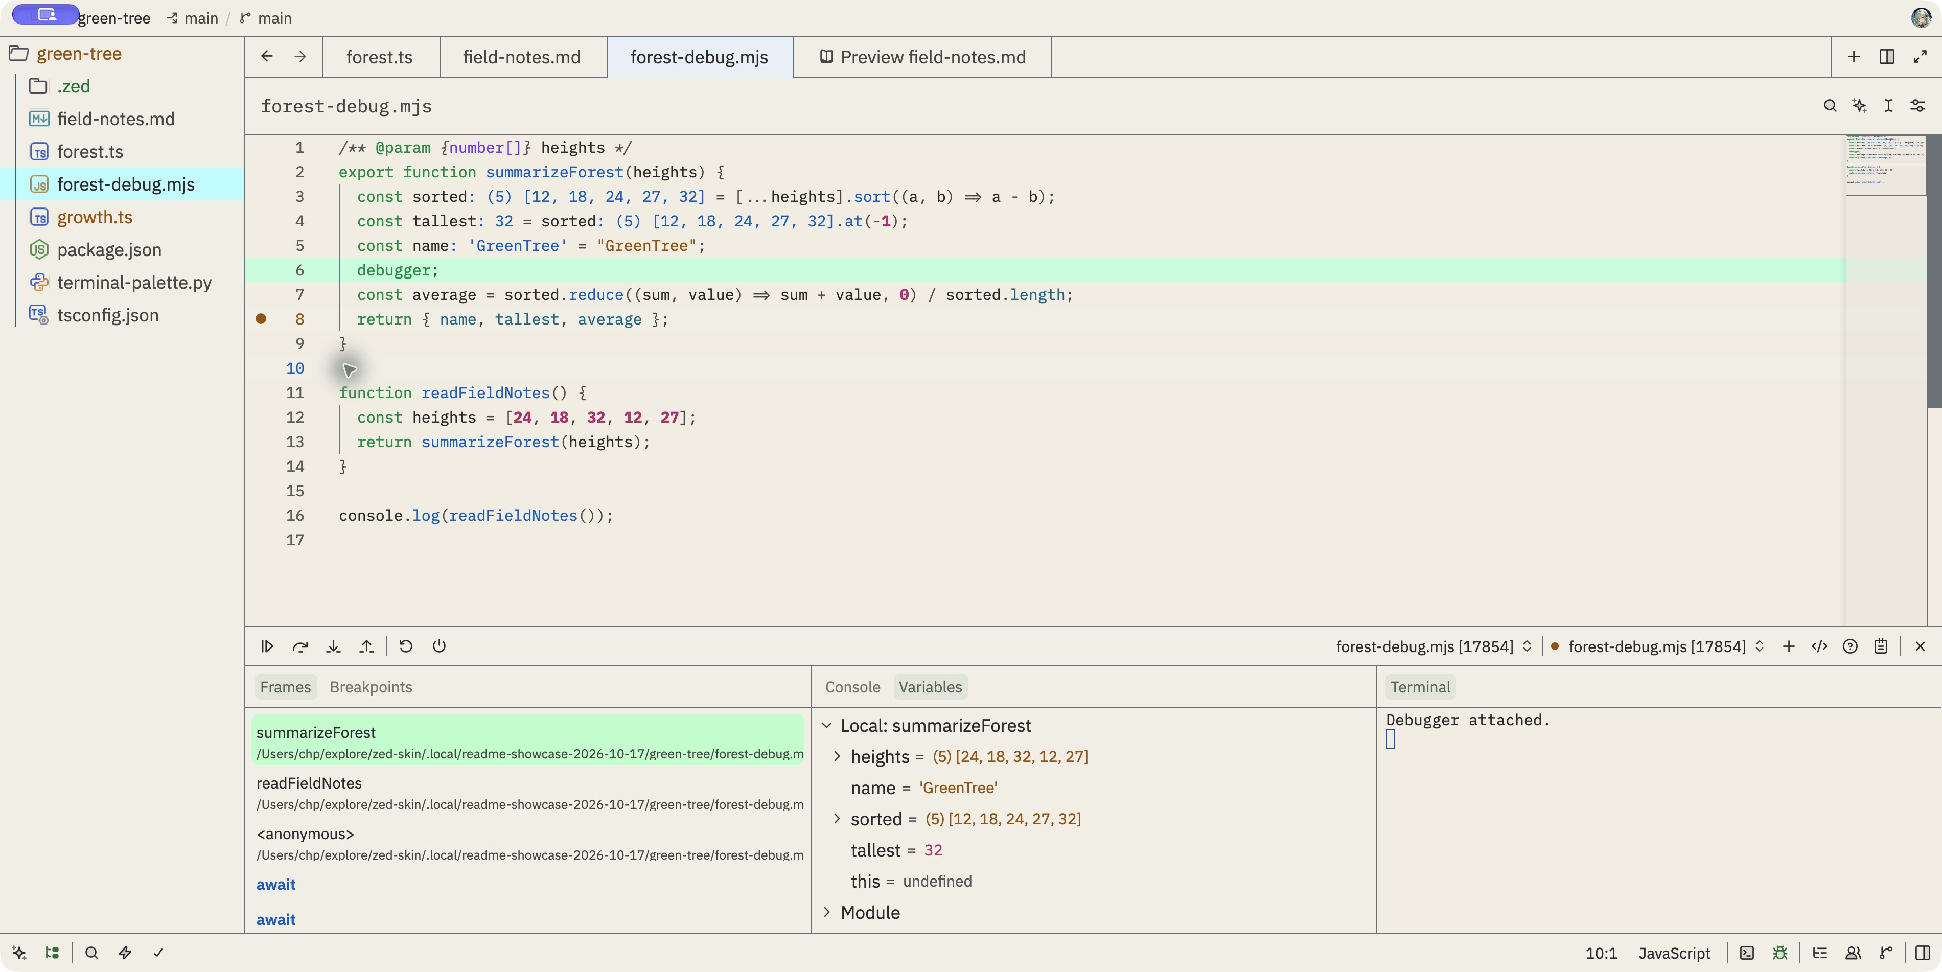Toggle the right dock panel icon
The width and height of the screenshot is (1942, 972).
pos(1923,953)
